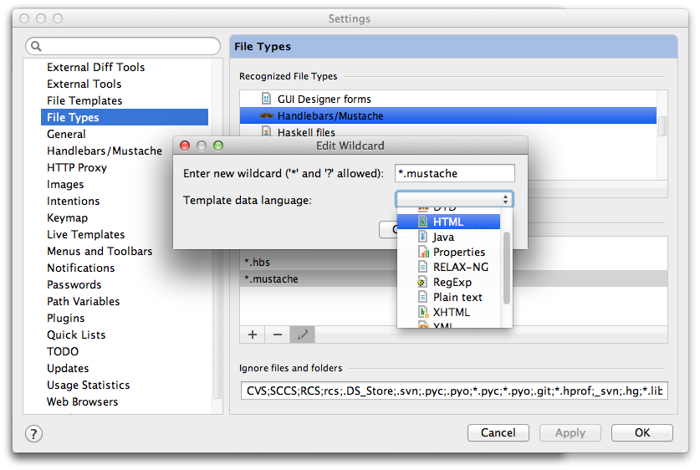The image size is (700, 470).
Task: Click the Properties chart icon in the list
Action: [423, 253]
